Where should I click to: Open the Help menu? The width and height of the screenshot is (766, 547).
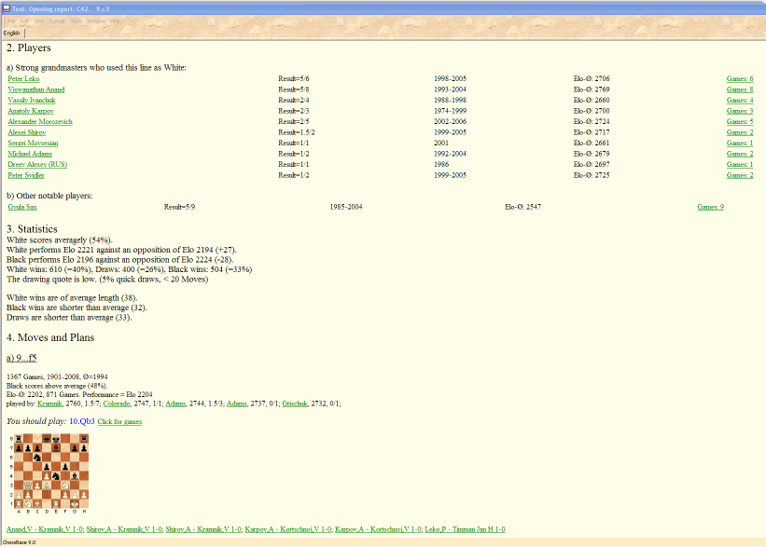pos(115,21)
